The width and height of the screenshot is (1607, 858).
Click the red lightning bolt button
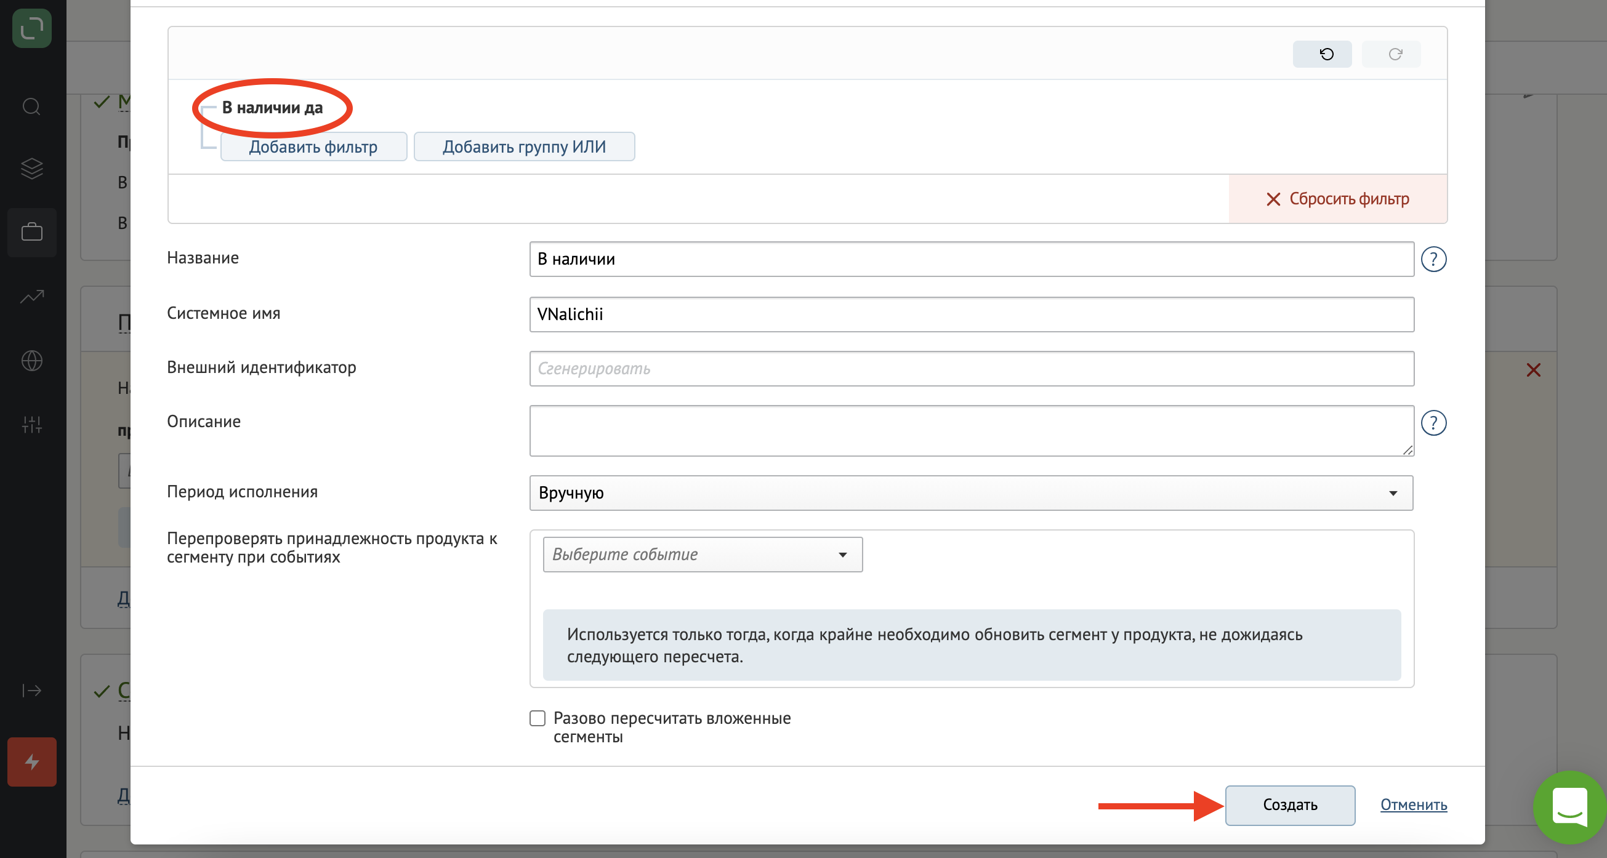click(x=32, y=762)
